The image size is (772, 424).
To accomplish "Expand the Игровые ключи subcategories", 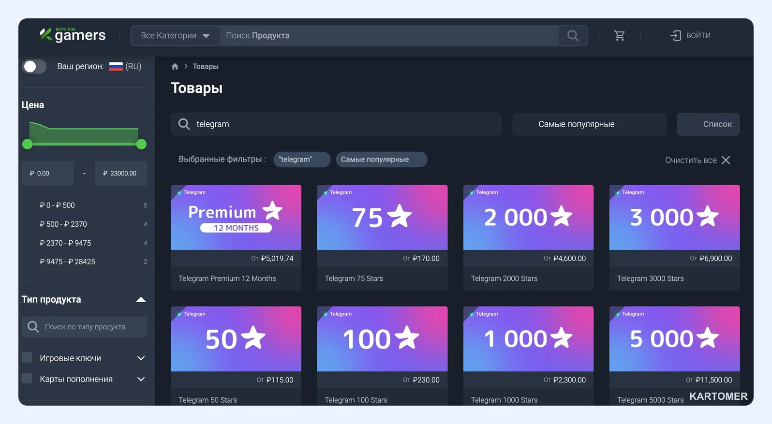I will pyautogui.click(x=141, y=358).
